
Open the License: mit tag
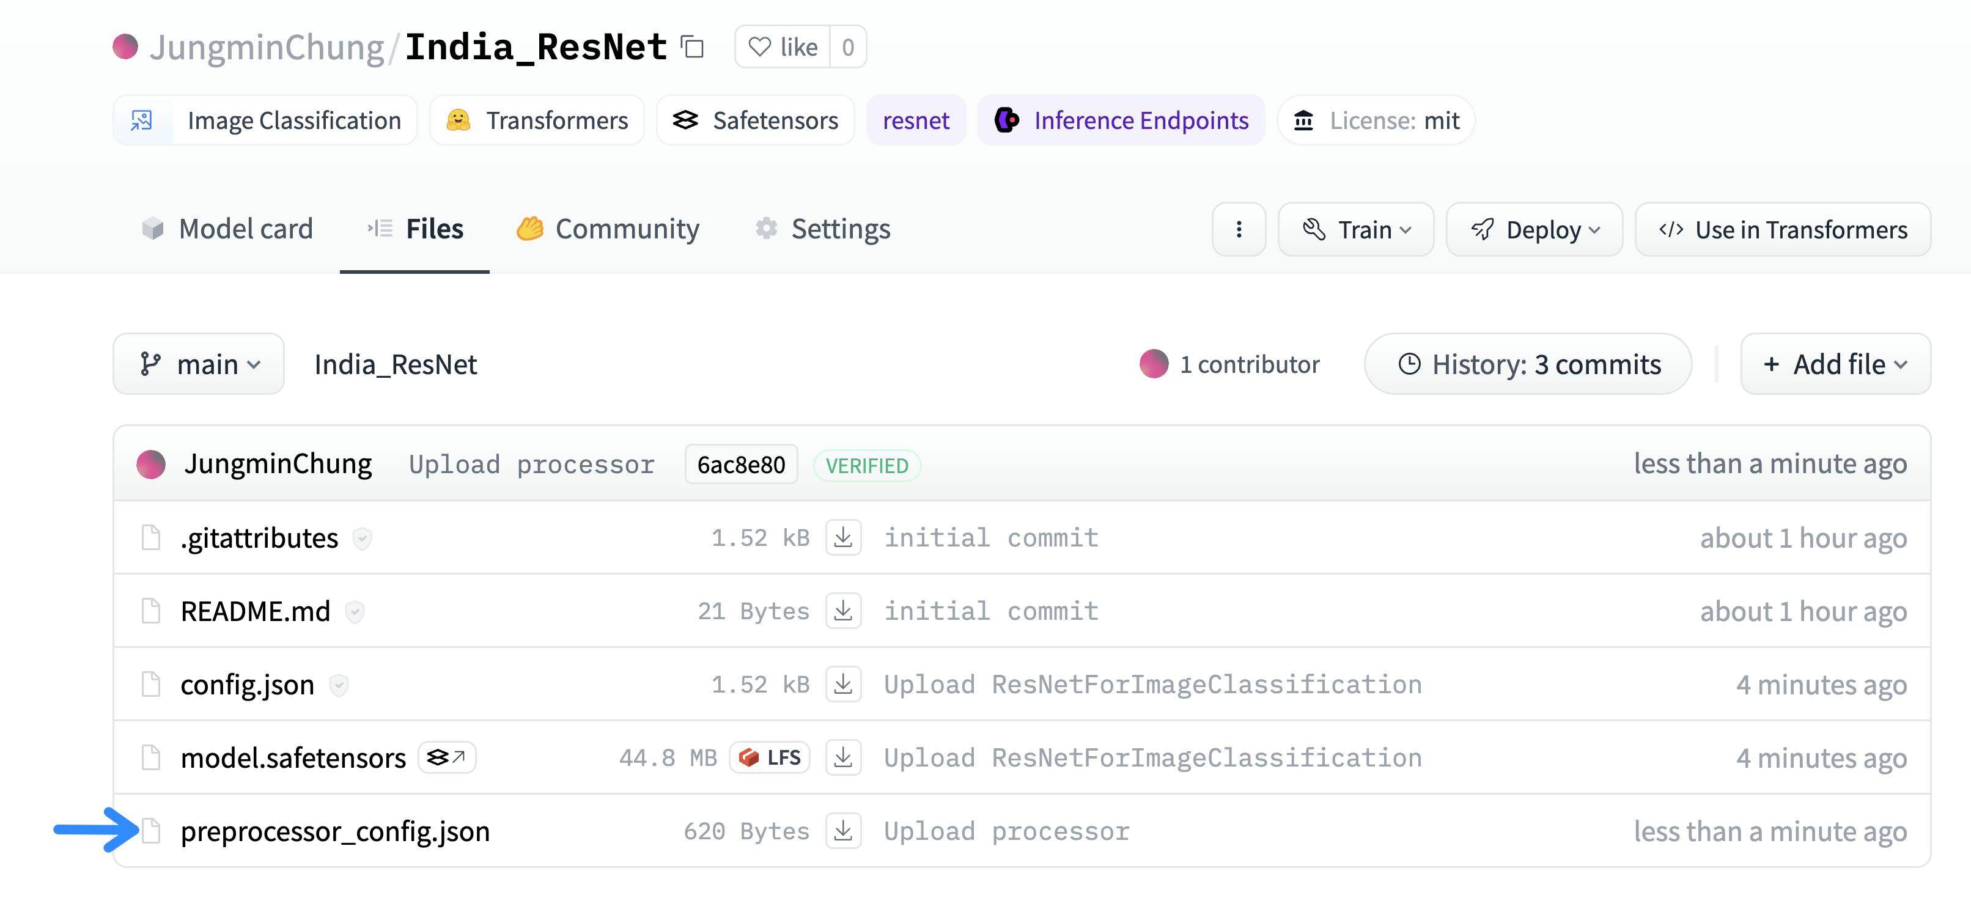pyautogui.click(x=1376, y=120)
